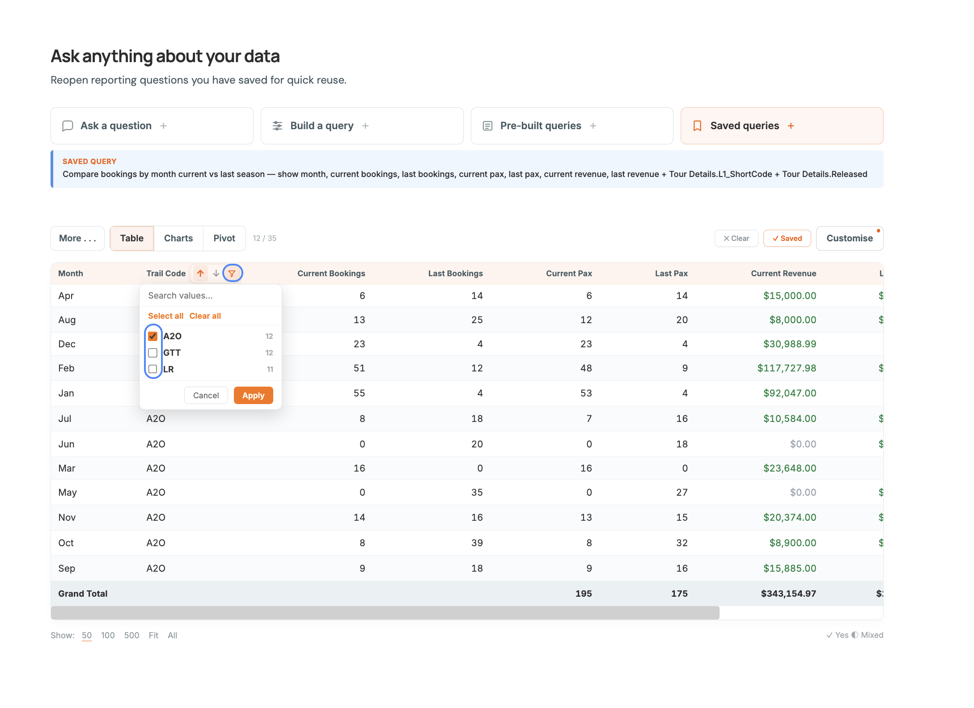974x708 pixels.
Task: Check the LR filter checkbox
Action: [x=153, y=369]
